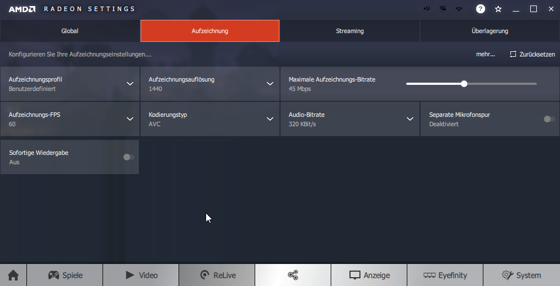Click the Maximale Aufzeichnungs-Bitrate slider handle

click(x=464, y=84)
